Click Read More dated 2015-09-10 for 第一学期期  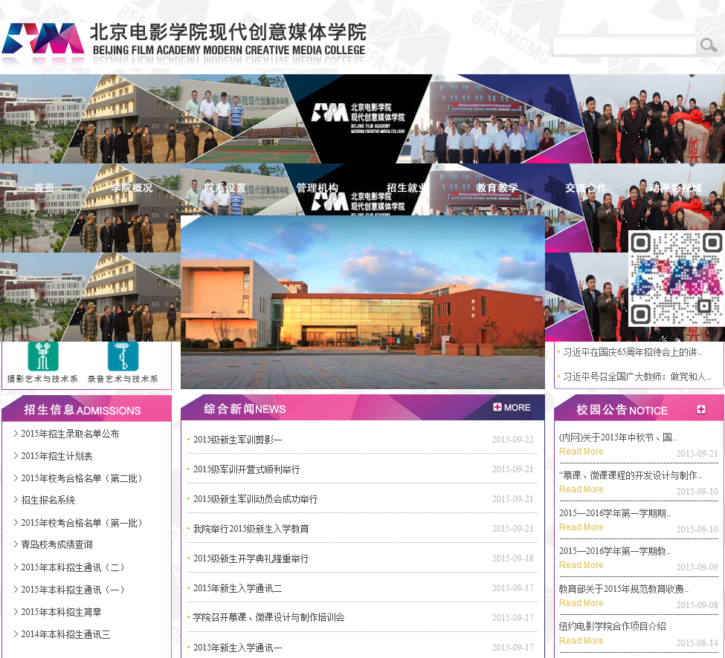point(581,527)
